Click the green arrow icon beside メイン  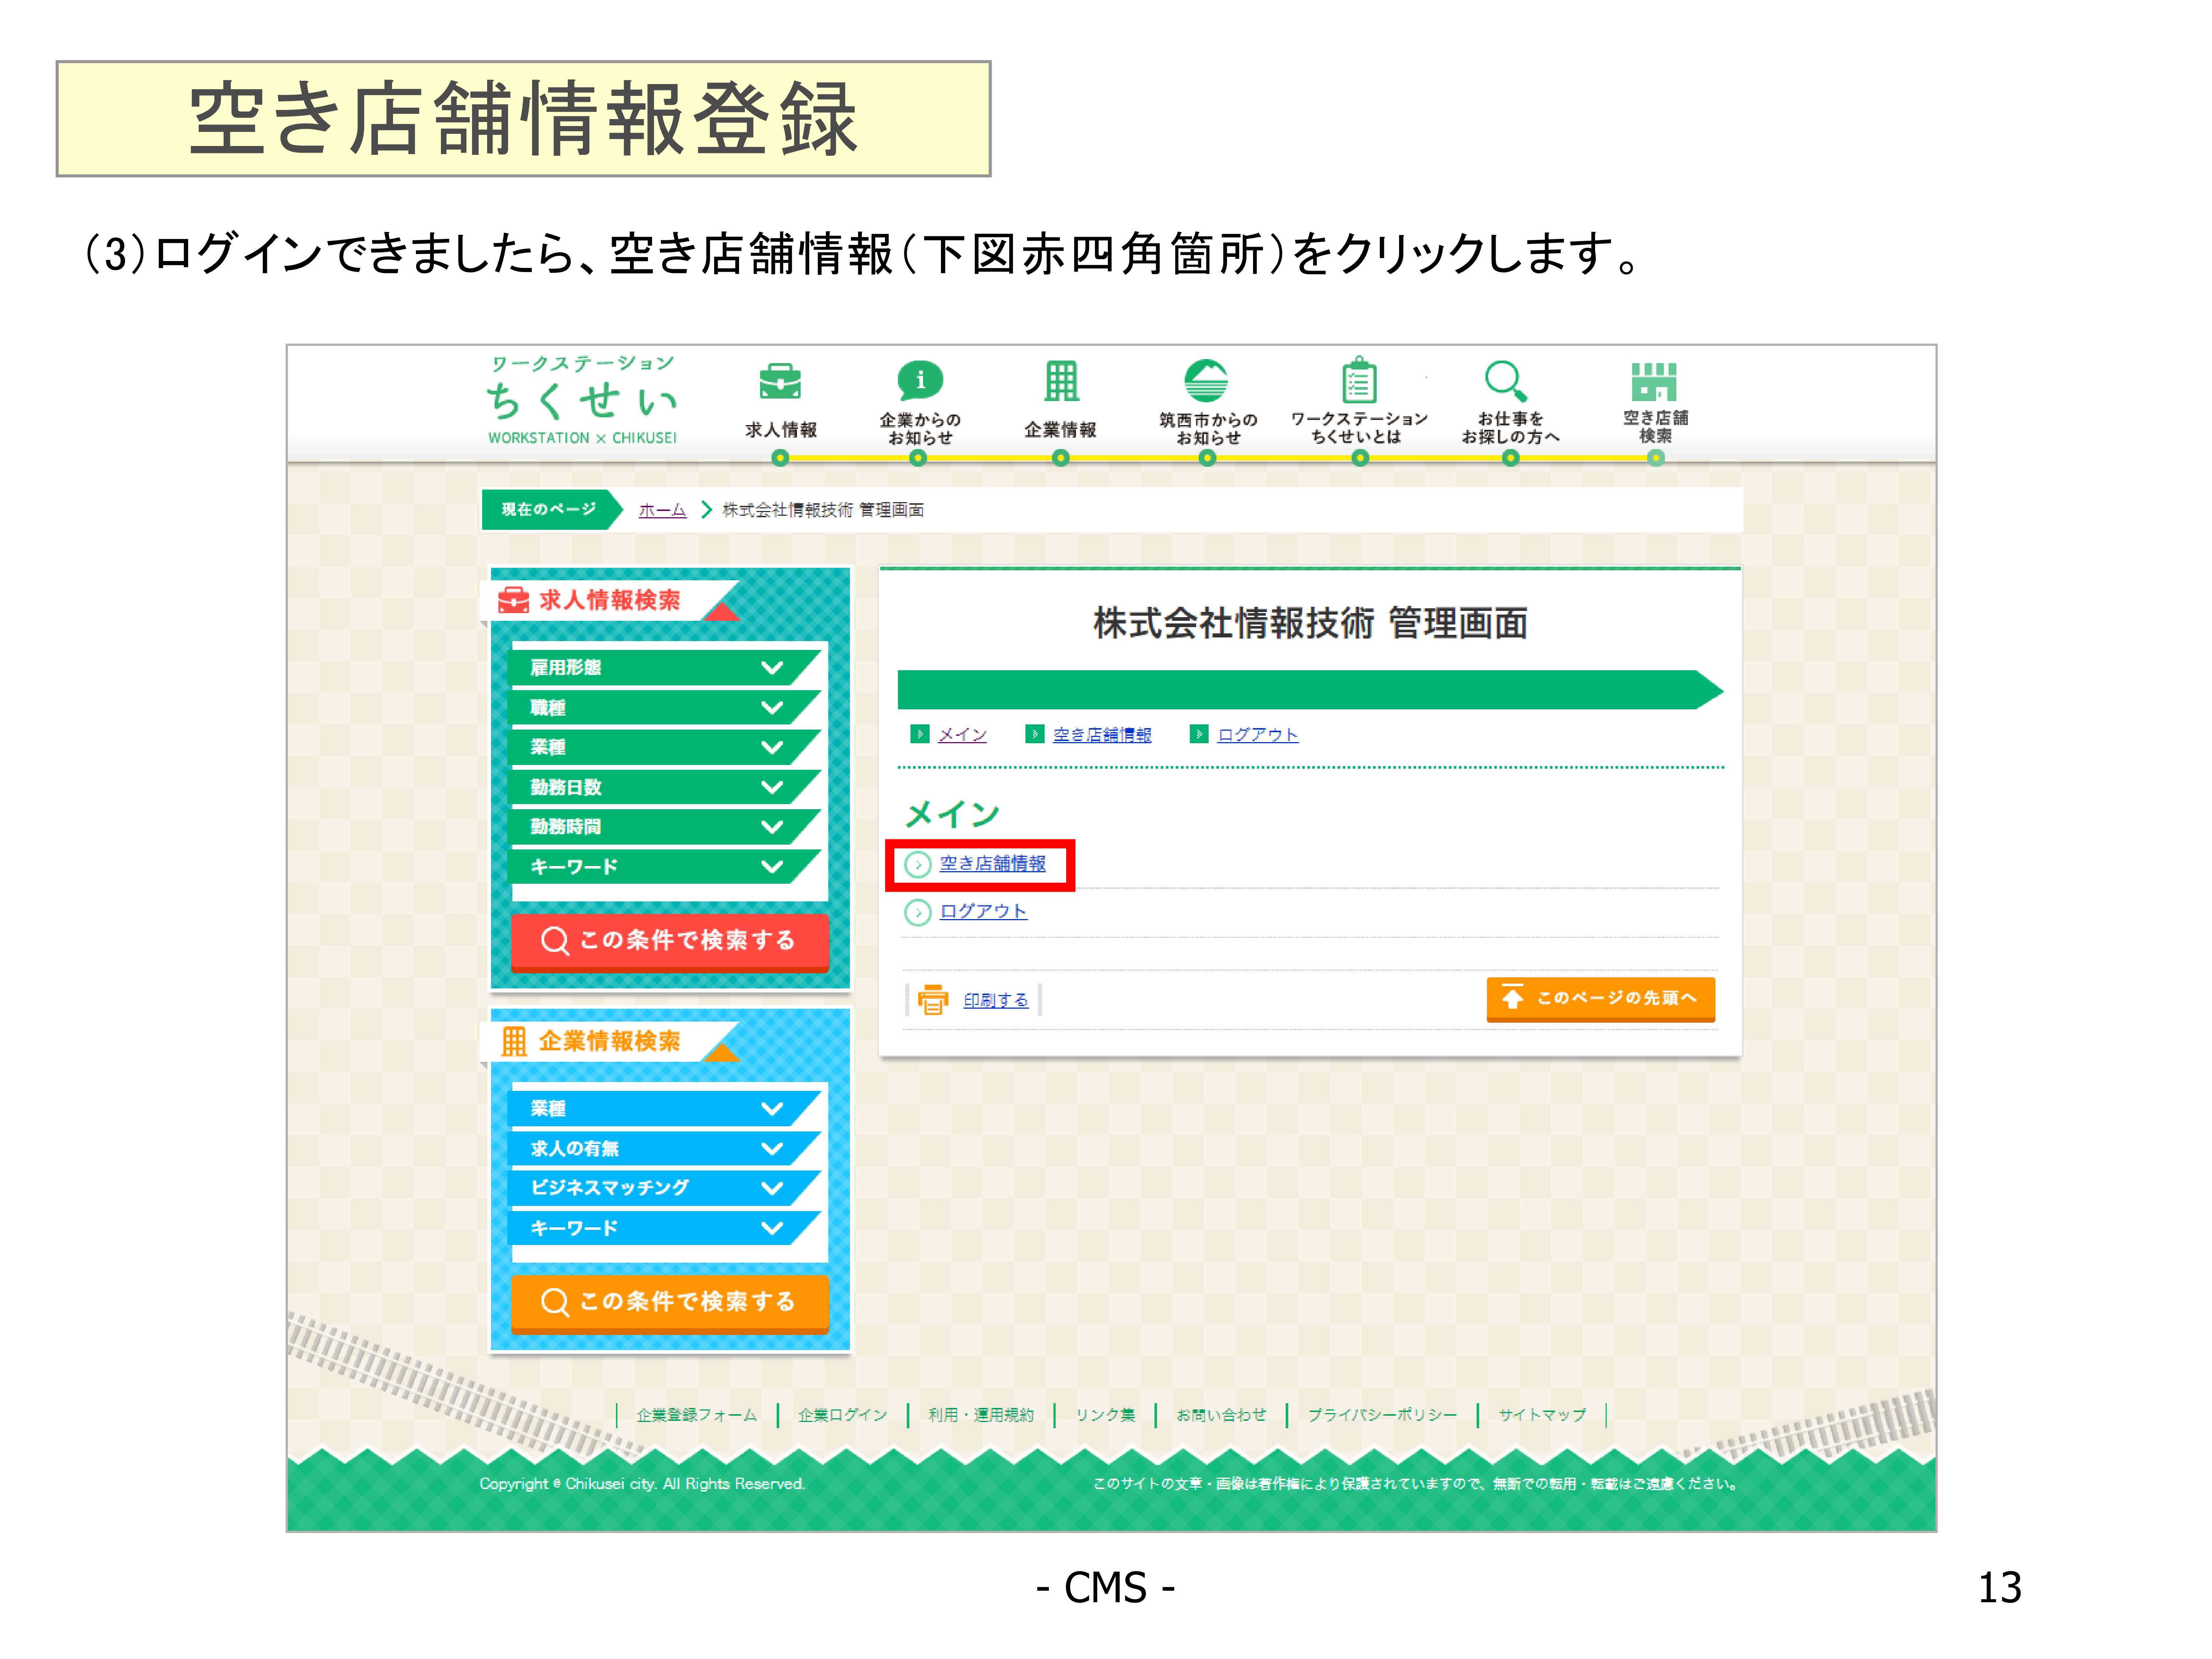pyautogui.click(x=920, y=734)
